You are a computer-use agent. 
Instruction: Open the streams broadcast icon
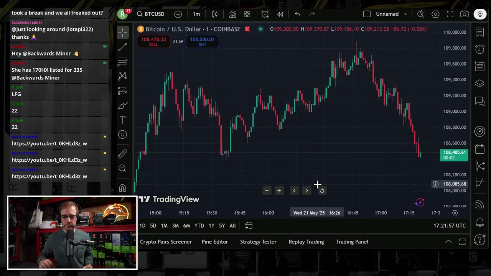[x=480, y=205]
